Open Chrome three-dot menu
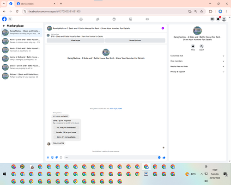This screenshot has width=231, height=185. coord(227,12)
